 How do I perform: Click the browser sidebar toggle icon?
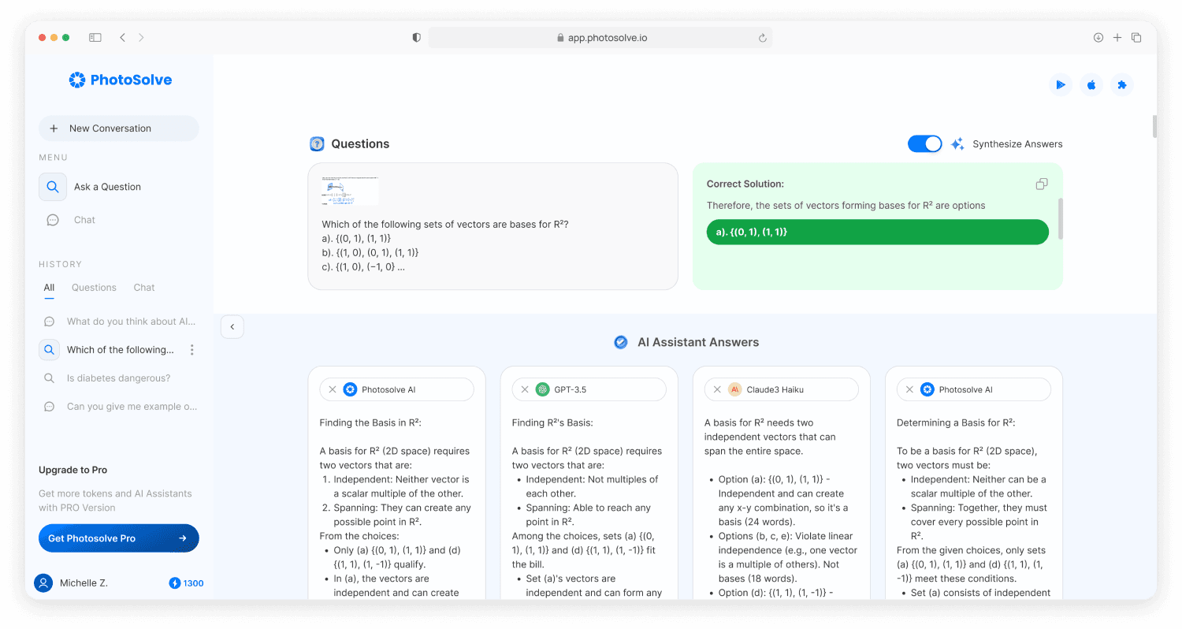tap(95, 37)
